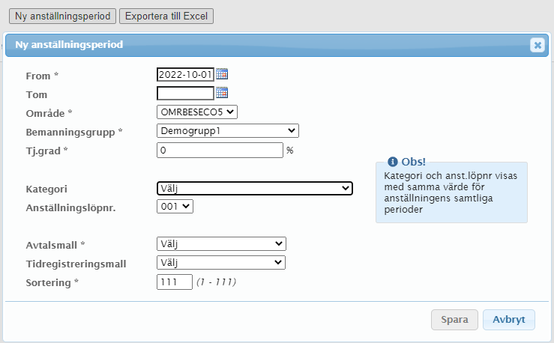Image resolution: width=554 pixels, height=343 pixels.
Task: Expand the Anställningslöpnr. dropdown showing 001
Action: (175, 206)
